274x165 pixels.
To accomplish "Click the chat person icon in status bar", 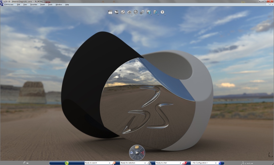I will 149,163.
